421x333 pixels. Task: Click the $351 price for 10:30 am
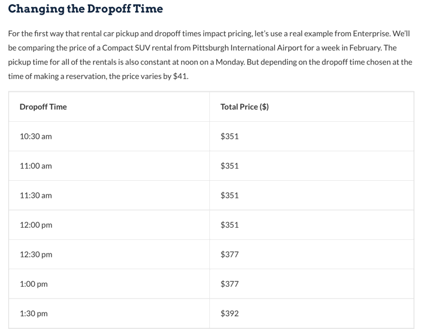230,136
